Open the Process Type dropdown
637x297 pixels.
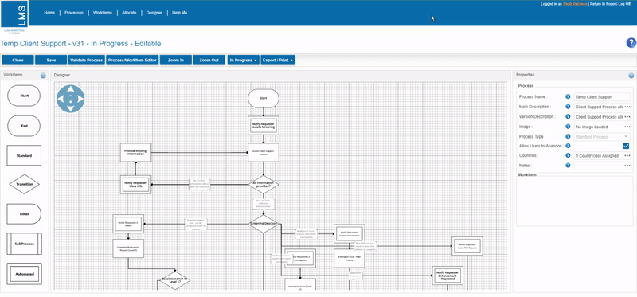[602, 136]
